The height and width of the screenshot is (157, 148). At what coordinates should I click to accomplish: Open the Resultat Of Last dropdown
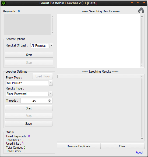[51, 45]
